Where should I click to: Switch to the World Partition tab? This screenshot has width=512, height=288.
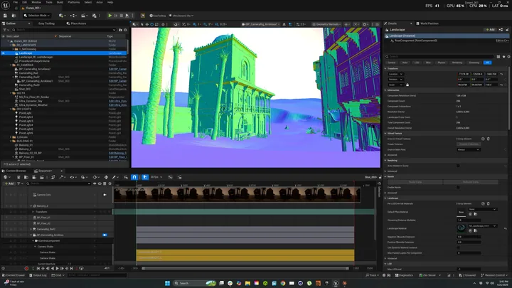click(427, 23)
